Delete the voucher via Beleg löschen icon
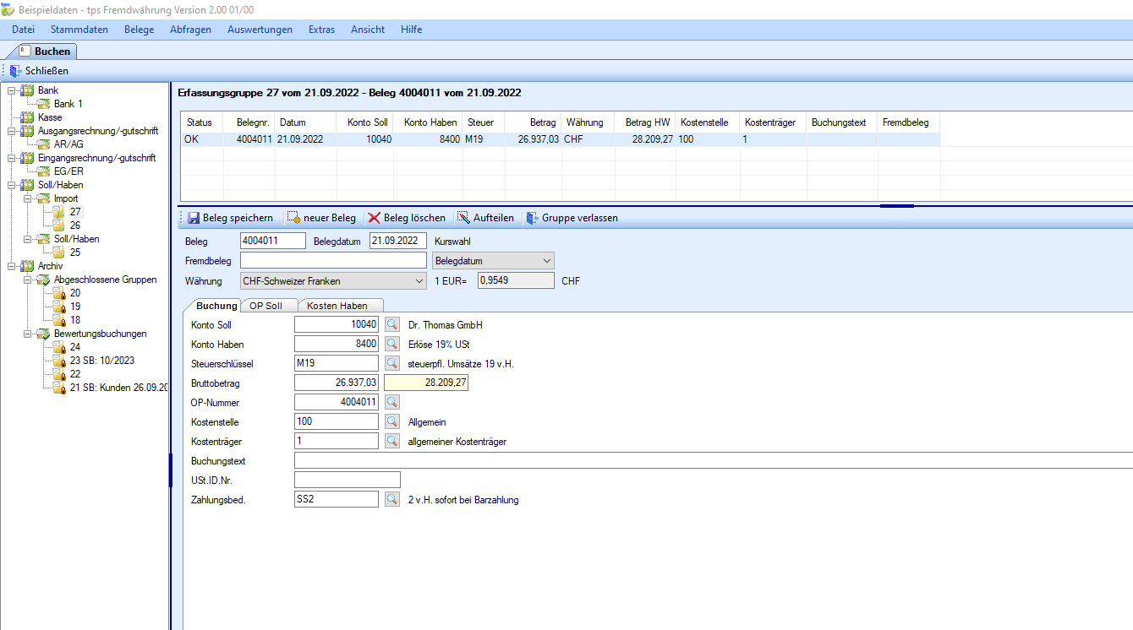This screenshot has width=1133, height=630. coord(374,218)
